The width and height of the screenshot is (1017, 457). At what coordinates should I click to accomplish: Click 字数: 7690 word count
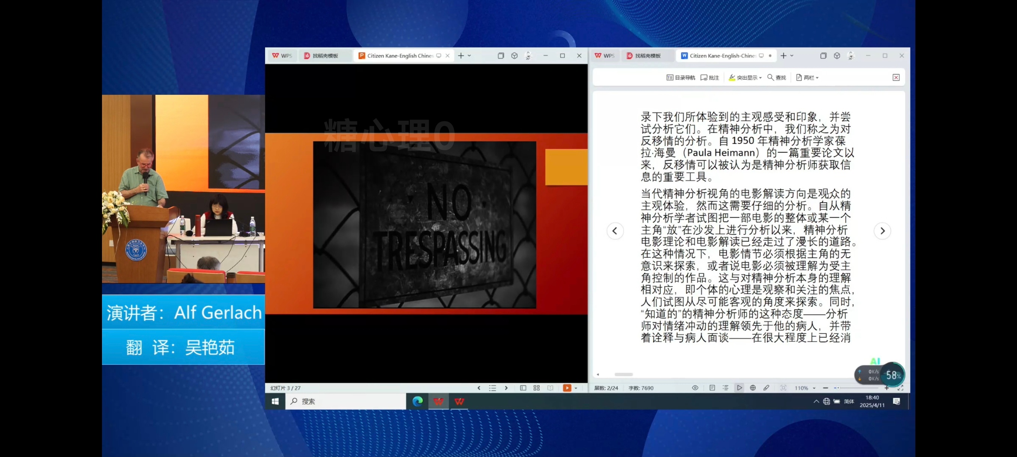640,388
